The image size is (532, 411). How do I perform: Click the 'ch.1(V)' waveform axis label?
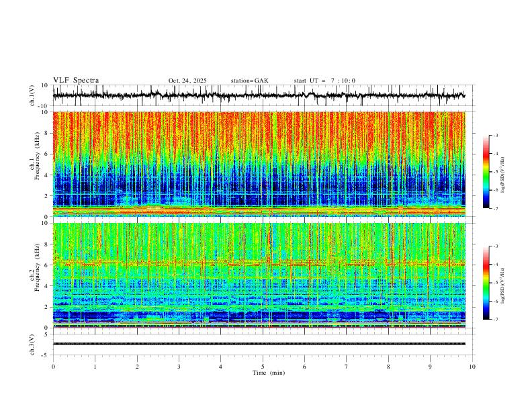pos(32,95)
